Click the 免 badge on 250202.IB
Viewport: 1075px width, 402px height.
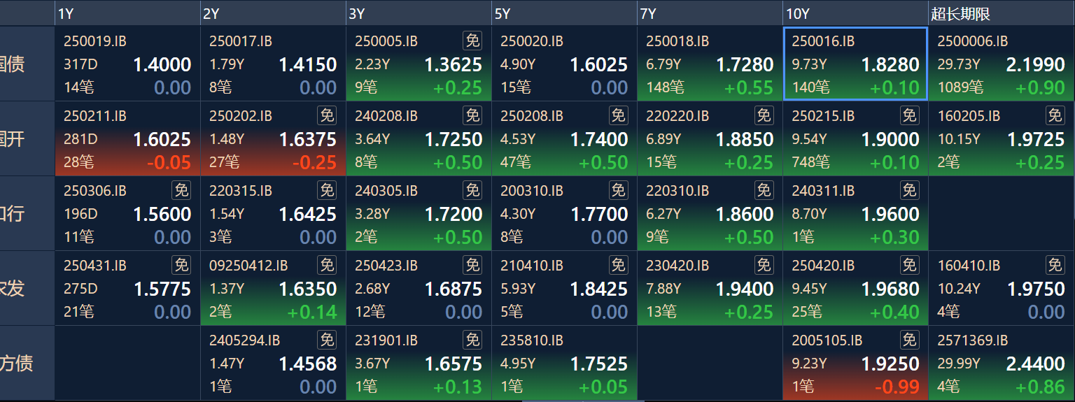[328, 115]
